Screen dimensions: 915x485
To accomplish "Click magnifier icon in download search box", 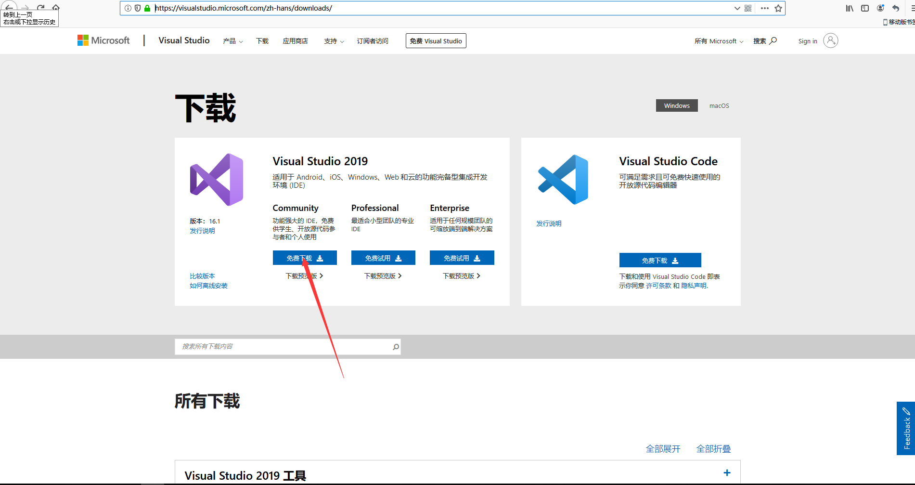I will point(396,347).
